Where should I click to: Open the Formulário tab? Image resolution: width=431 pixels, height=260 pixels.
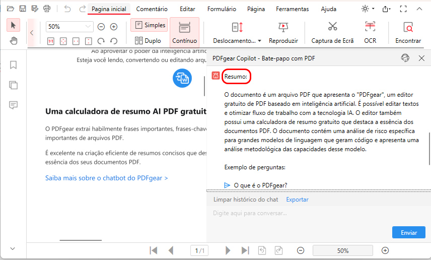click(222, 9)
